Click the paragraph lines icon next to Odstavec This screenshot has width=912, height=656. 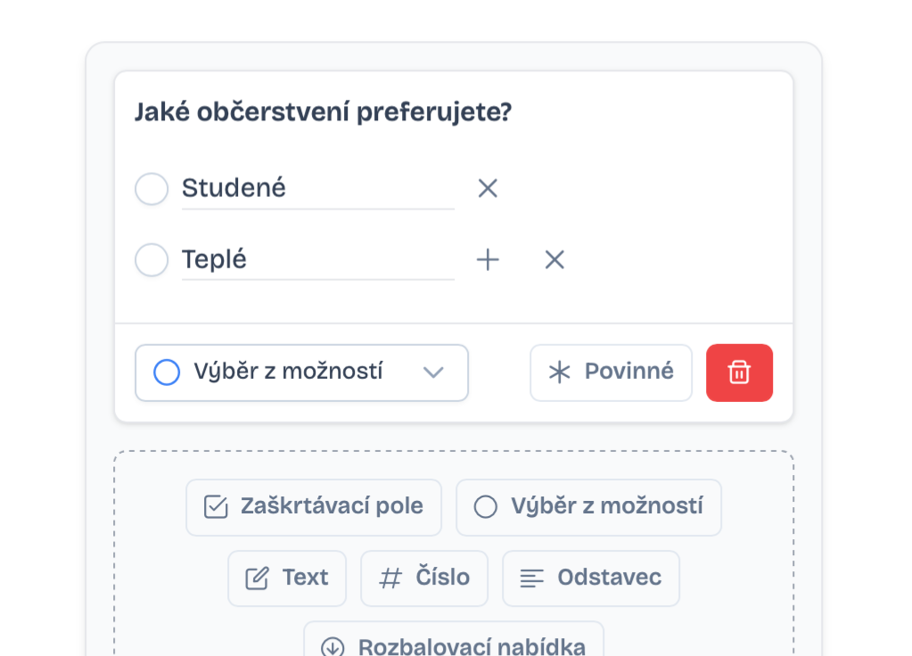(532, 578)
